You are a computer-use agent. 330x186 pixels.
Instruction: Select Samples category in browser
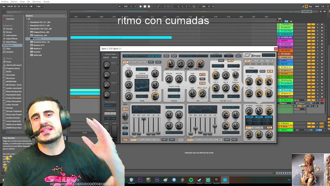point(10,52)
